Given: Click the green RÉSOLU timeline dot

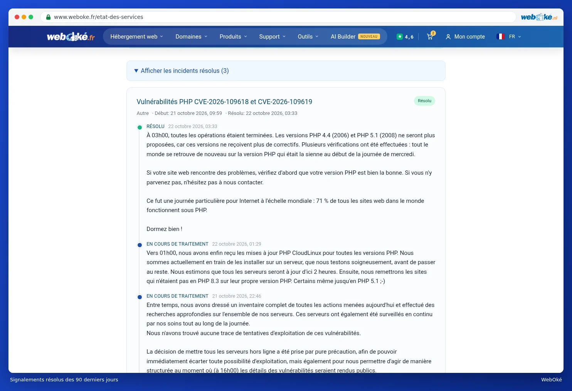Looking at the screenshot, I should click(140, 127).
